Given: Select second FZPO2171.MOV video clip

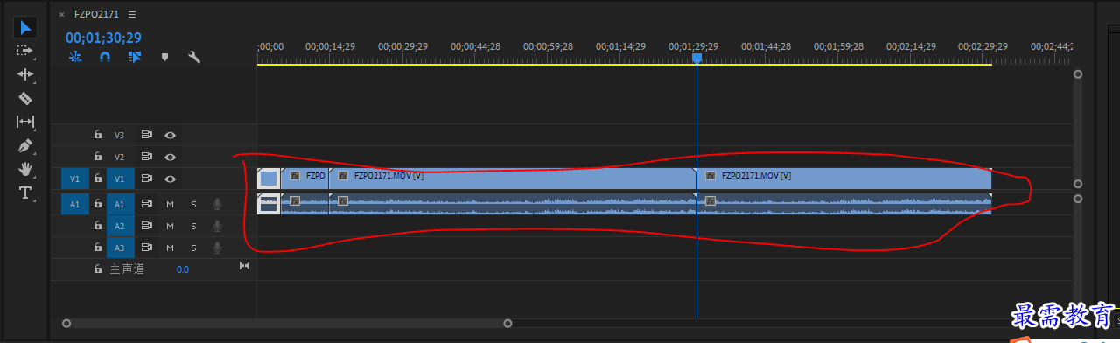Looking at the screenshot, I should (843, 178).
